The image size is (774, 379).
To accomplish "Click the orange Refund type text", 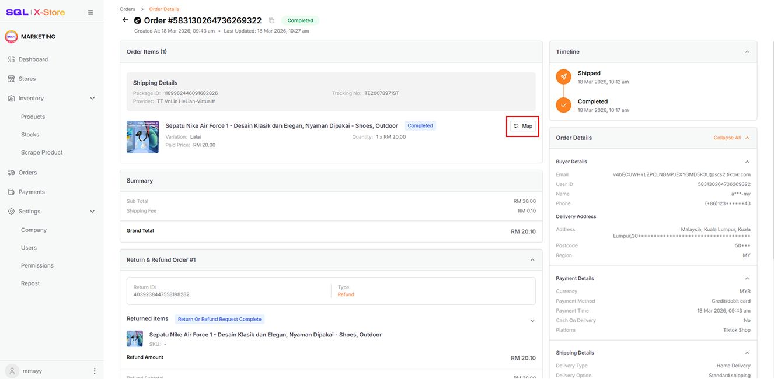I will (346, 294).
